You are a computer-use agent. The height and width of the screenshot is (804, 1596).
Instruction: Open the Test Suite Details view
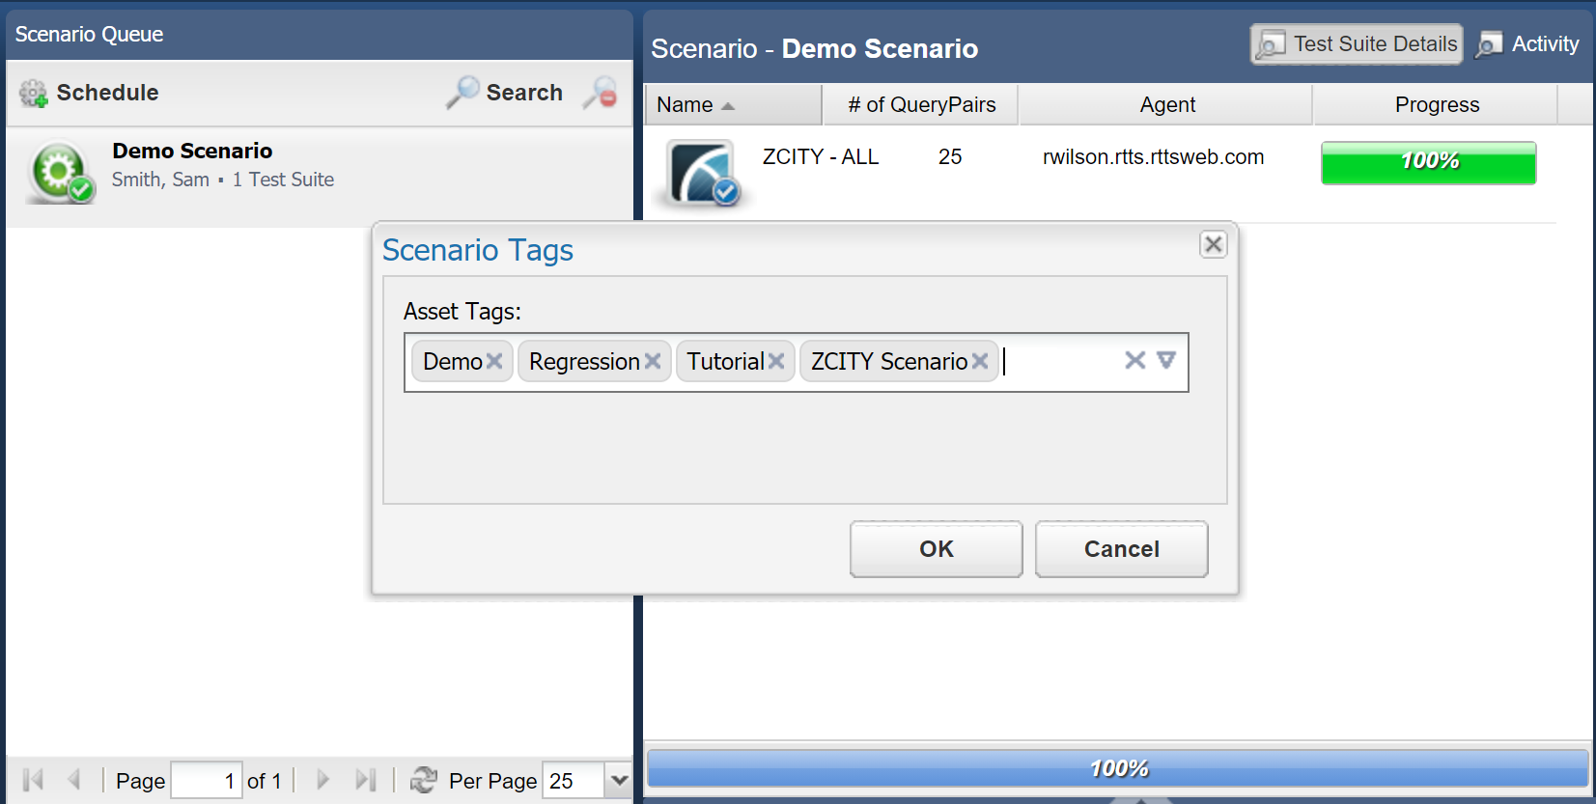(1357, 44)
